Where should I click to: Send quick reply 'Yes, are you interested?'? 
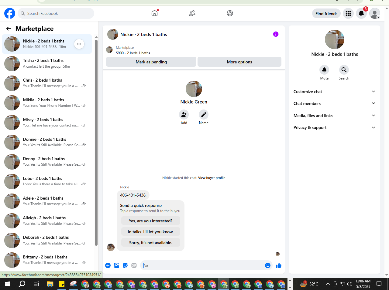tap(151, 221)
